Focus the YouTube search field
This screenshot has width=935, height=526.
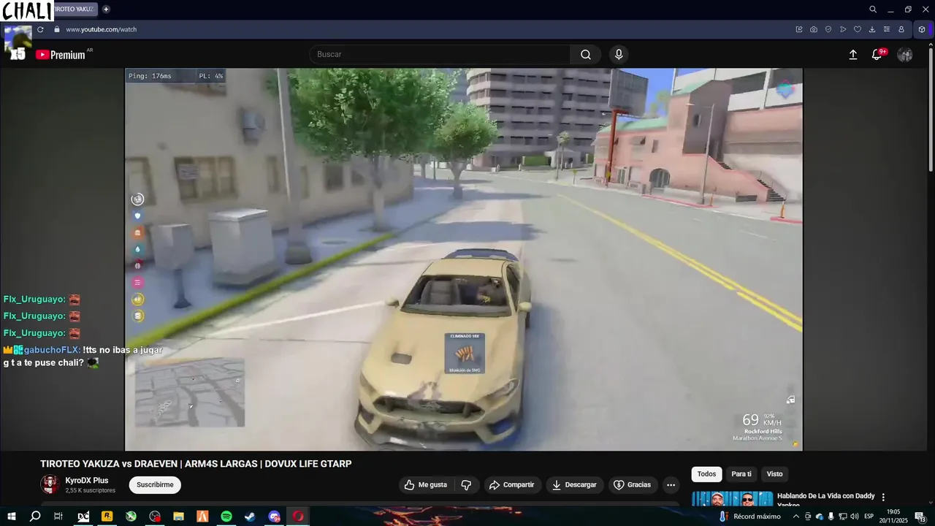[x=440, y=55]
